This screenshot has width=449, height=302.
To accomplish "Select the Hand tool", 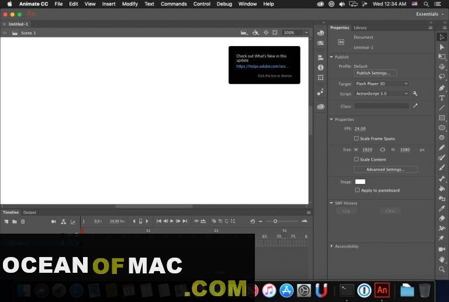I will click(x=442, y=259).
